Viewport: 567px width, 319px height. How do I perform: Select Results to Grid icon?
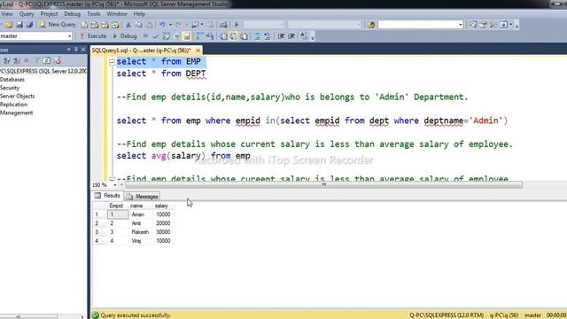[x=234, y=36]
